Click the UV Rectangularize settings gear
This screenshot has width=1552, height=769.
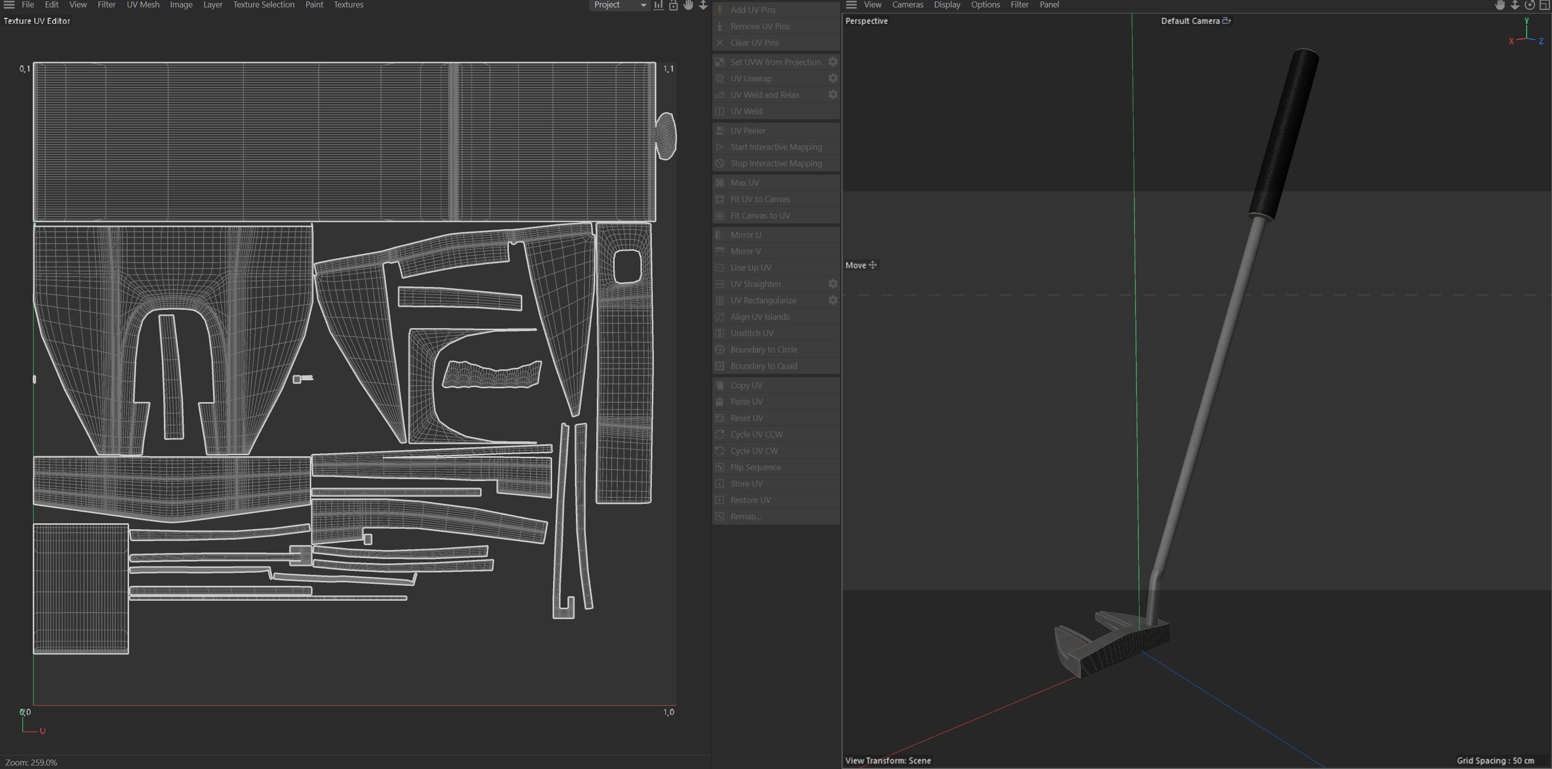tap(832, 300)
